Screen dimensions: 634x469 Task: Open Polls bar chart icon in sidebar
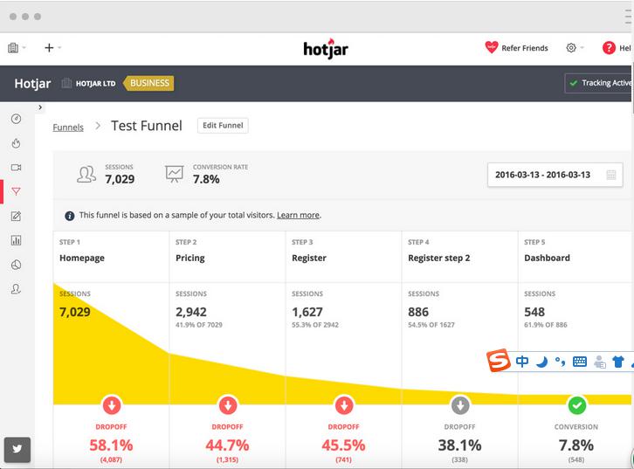point(17,240)
